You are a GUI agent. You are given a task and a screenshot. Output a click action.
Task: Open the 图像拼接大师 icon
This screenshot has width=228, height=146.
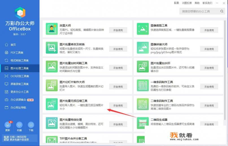coord(143,48)
